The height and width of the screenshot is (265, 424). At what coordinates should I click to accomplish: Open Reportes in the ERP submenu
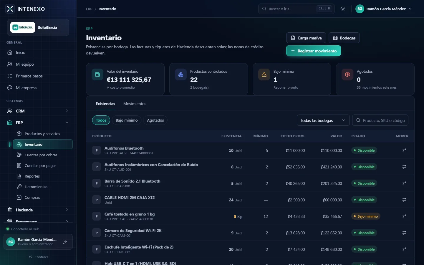(43, 176)
